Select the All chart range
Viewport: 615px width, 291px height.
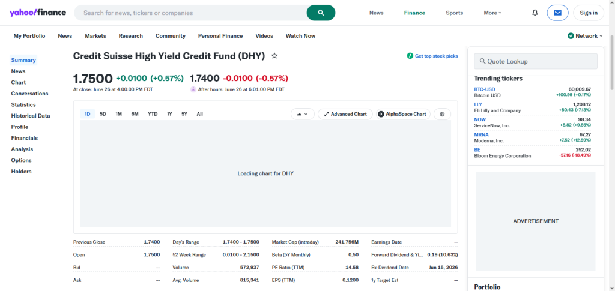[199, 114]
